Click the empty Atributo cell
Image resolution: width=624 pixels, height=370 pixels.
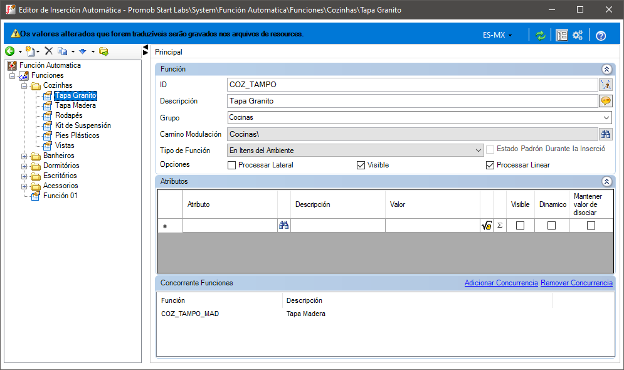click(230, 226)
